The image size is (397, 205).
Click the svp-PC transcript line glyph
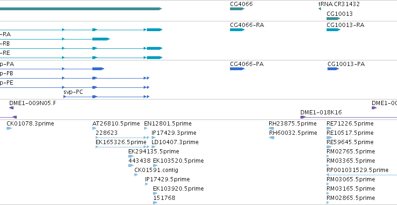pyautogui.click(x=106, y=97)
